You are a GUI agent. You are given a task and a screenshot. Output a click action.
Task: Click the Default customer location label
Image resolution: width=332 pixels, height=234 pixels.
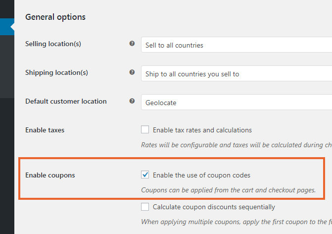[66, 102]
